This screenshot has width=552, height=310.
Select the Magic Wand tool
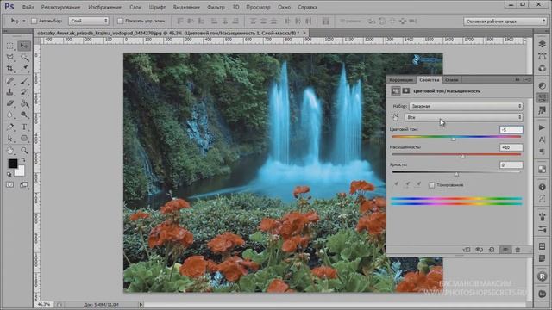[24, 58]
